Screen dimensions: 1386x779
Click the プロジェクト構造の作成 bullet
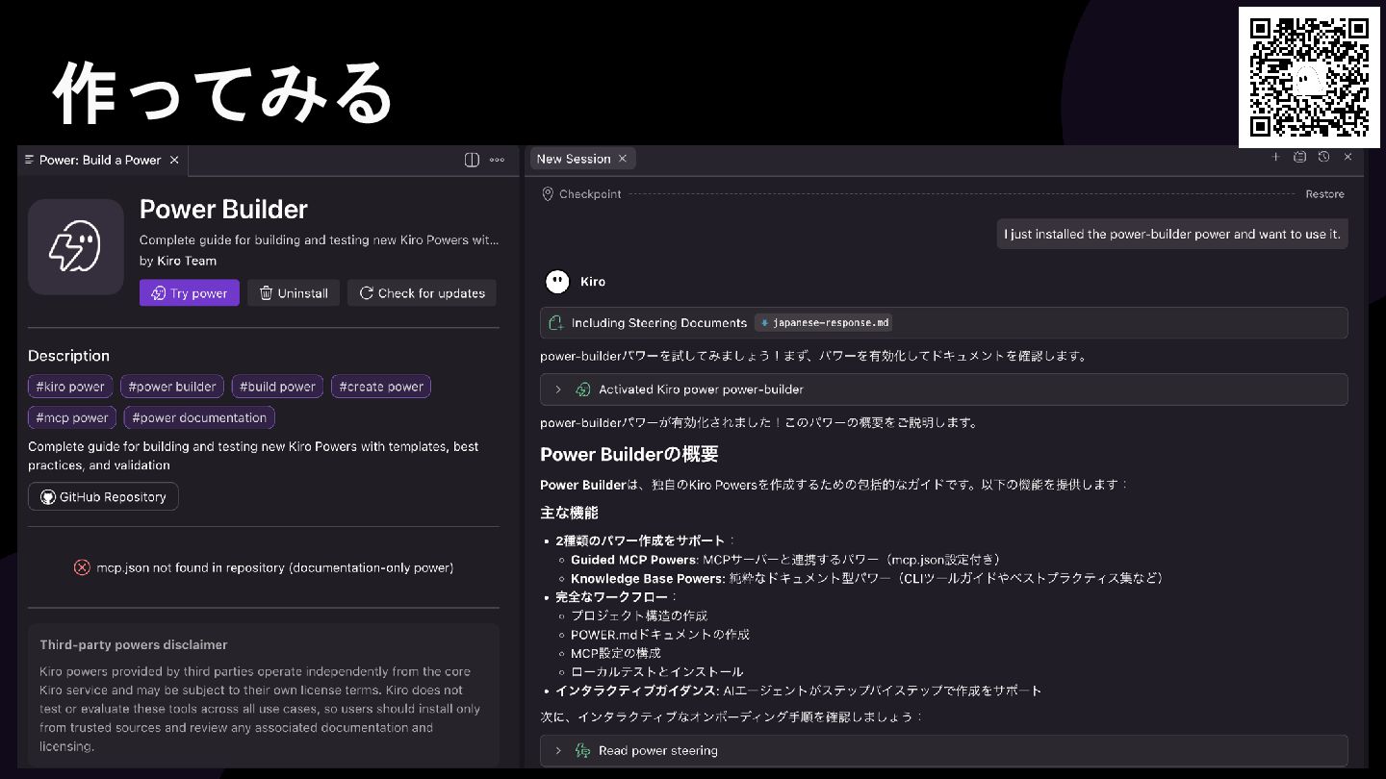point(639,616)
